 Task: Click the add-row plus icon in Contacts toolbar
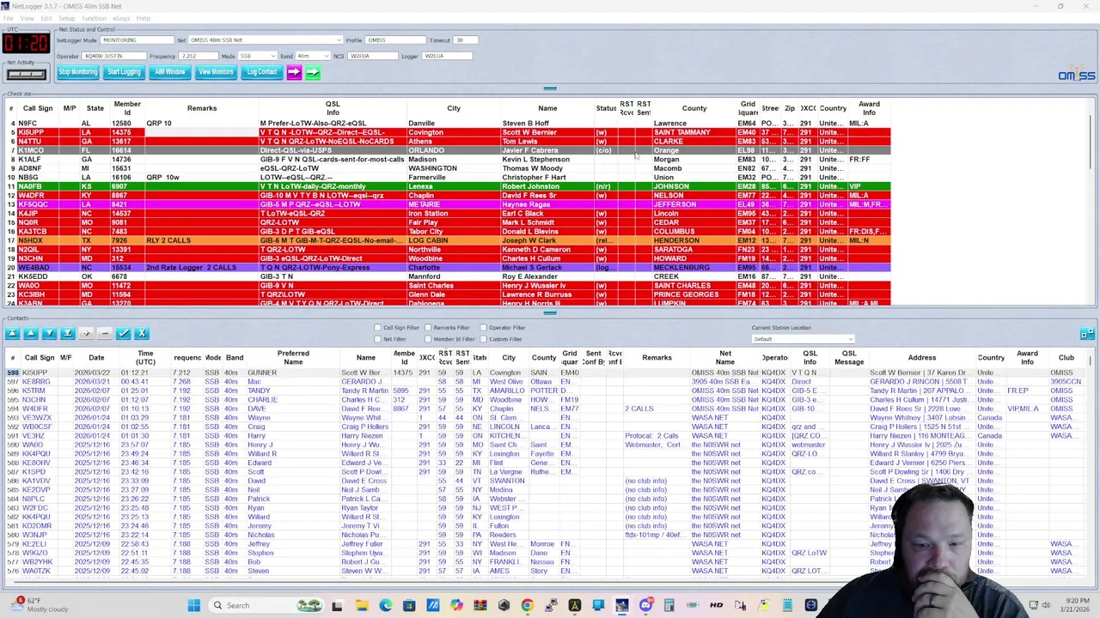pos(86,333)
